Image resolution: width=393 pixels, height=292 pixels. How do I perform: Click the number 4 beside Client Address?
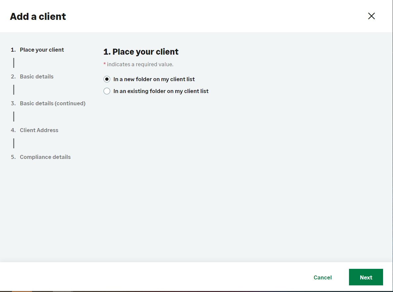coord(13,130)
